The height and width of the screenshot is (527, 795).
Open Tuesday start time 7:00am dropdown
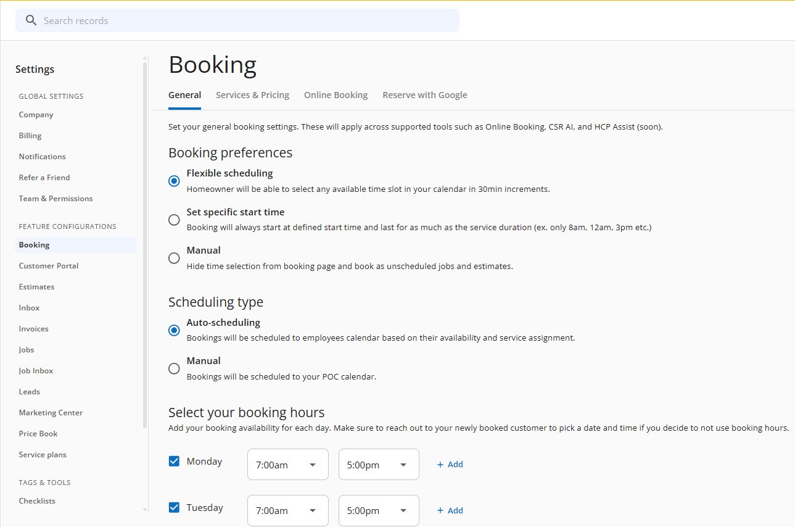[x=288, y=510]
